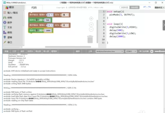
Task: Click the square icon beside the serial monitor
Action: 152,51
